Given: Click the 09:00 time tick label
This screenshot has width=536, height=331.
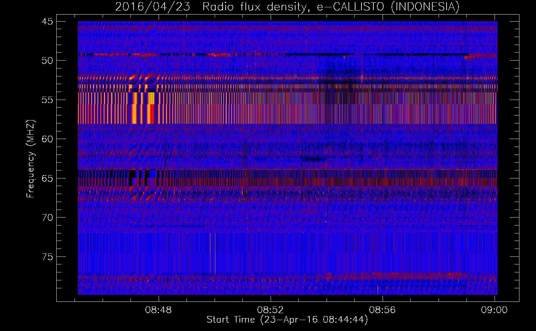Looking at the screenshot, I should tap(494, 310).
